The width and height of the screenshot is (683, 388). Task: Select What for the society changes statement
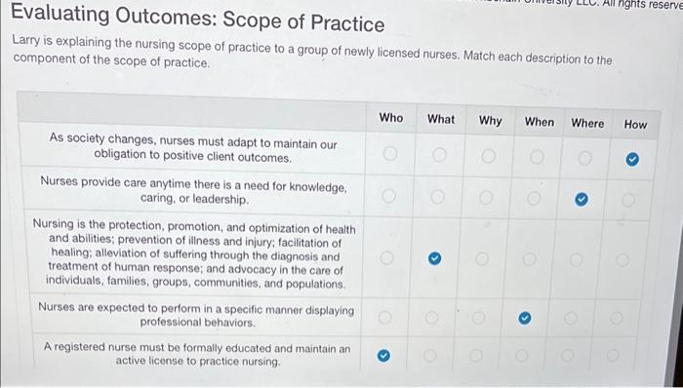tap(439, 154)
